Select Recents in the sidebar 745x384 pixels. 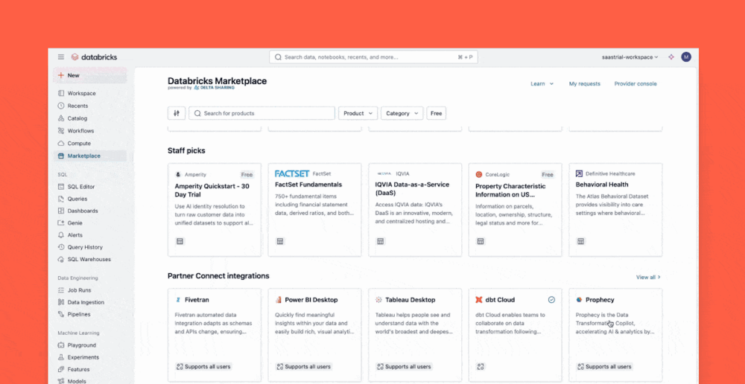click(90, 106)
